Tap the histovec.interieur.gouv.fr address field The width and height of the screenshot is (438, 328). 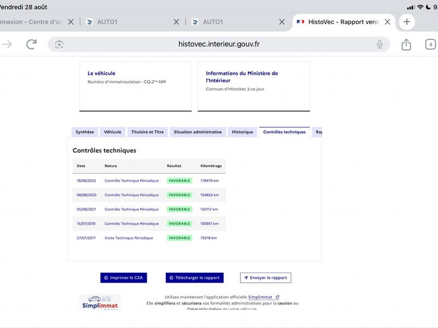218,44
